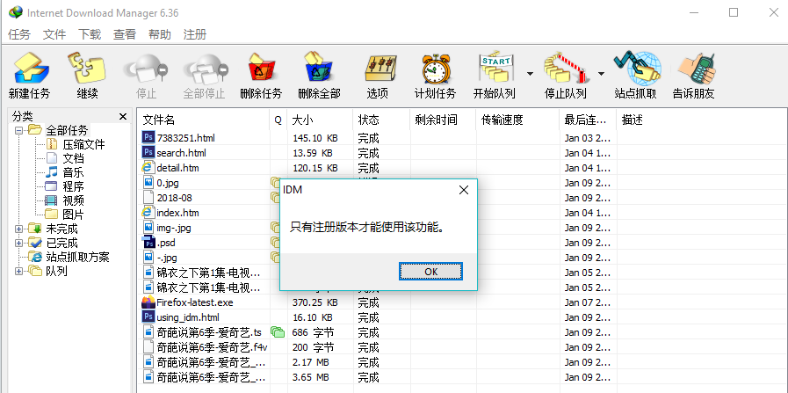The image size is (788, 393).
Task: Select 图片 category in tree
Action: (74, 215)
